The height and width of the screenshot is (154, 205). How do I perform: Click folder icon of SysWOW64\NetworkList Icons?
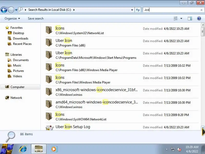point(49,116)
